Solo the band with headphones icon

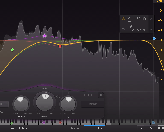[x=145, y=19]
